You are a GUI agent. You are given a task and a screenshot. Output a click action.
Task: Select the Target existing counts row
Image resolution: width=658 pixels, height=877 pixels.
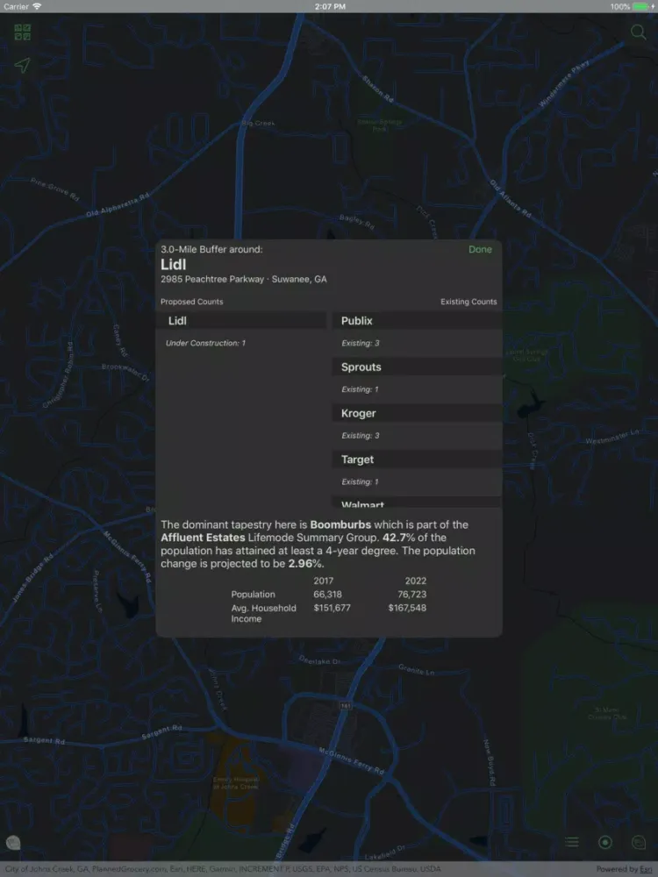click(x=416, y=460)
